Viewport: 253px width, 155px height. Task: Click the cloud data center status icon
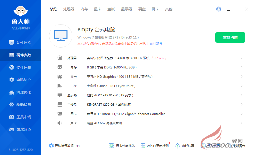point(51,146)
